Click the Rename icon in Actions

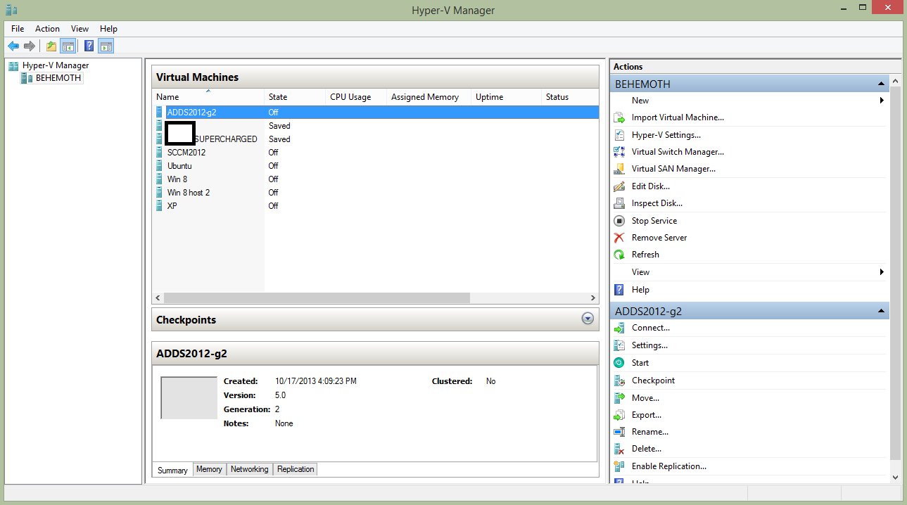click(619, 432)
